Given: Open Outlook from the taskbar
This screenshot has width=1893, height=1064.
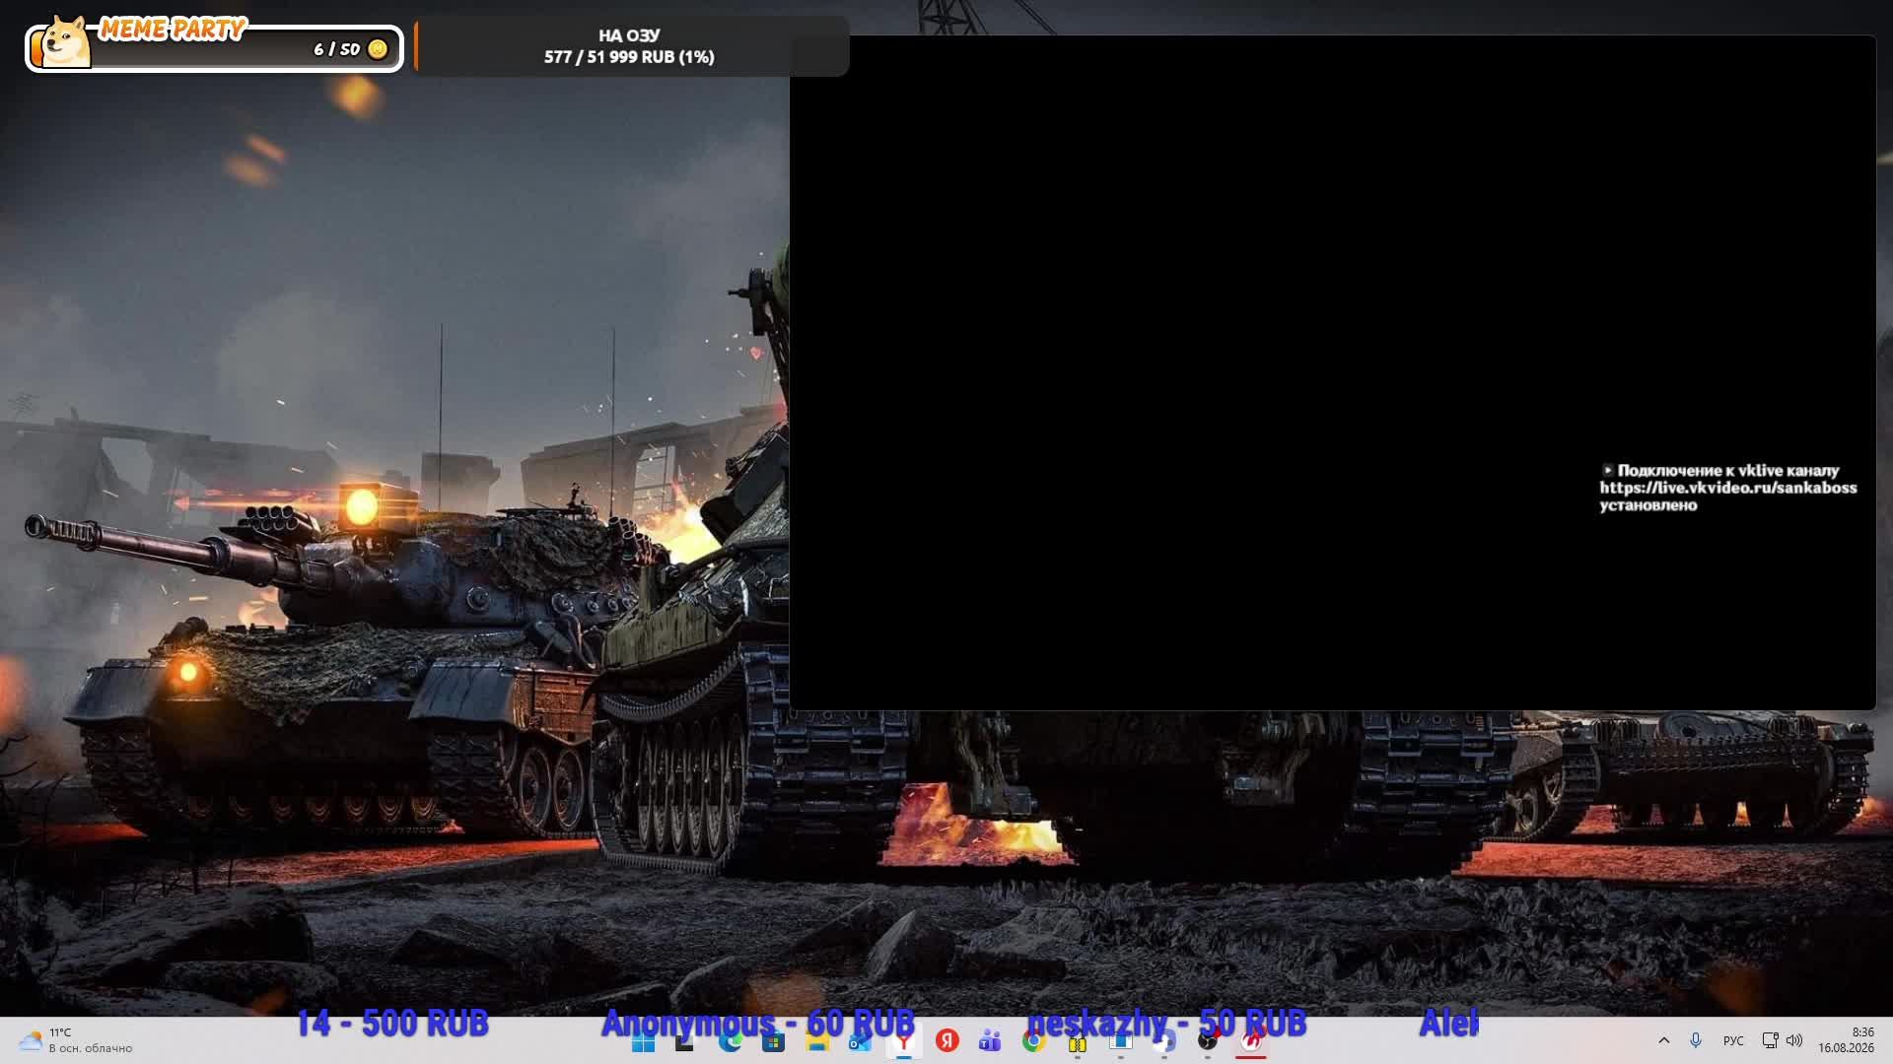Looking at the screenshot, I should coord(860,1041).
